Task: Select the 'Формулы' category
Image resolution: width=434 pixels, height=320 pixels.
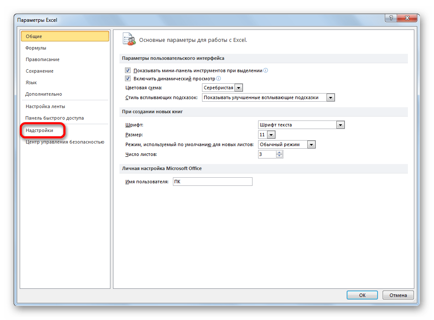Action: click(65, 48)
